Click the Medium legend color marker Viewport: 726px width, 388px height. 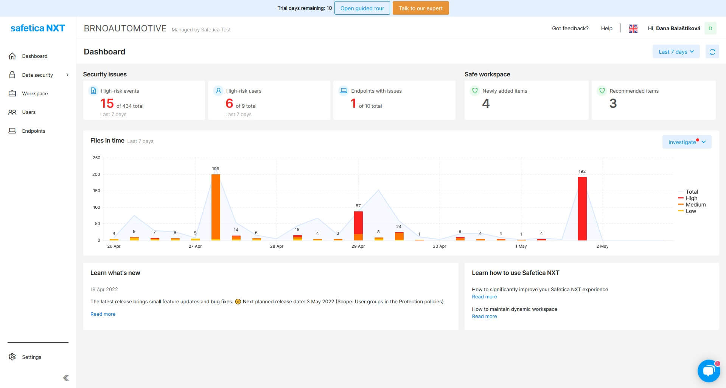[x=681, y=204]
